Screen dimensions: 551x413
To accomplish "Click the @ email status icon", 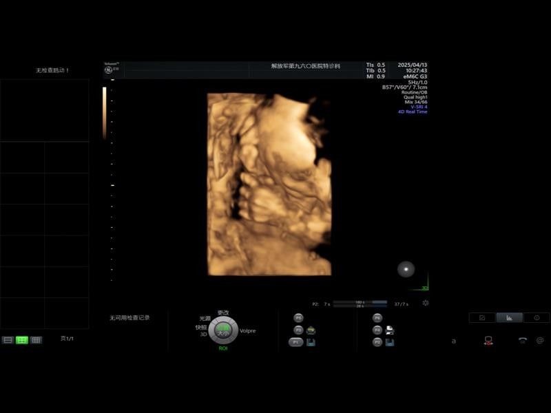I will click(540, 340).
